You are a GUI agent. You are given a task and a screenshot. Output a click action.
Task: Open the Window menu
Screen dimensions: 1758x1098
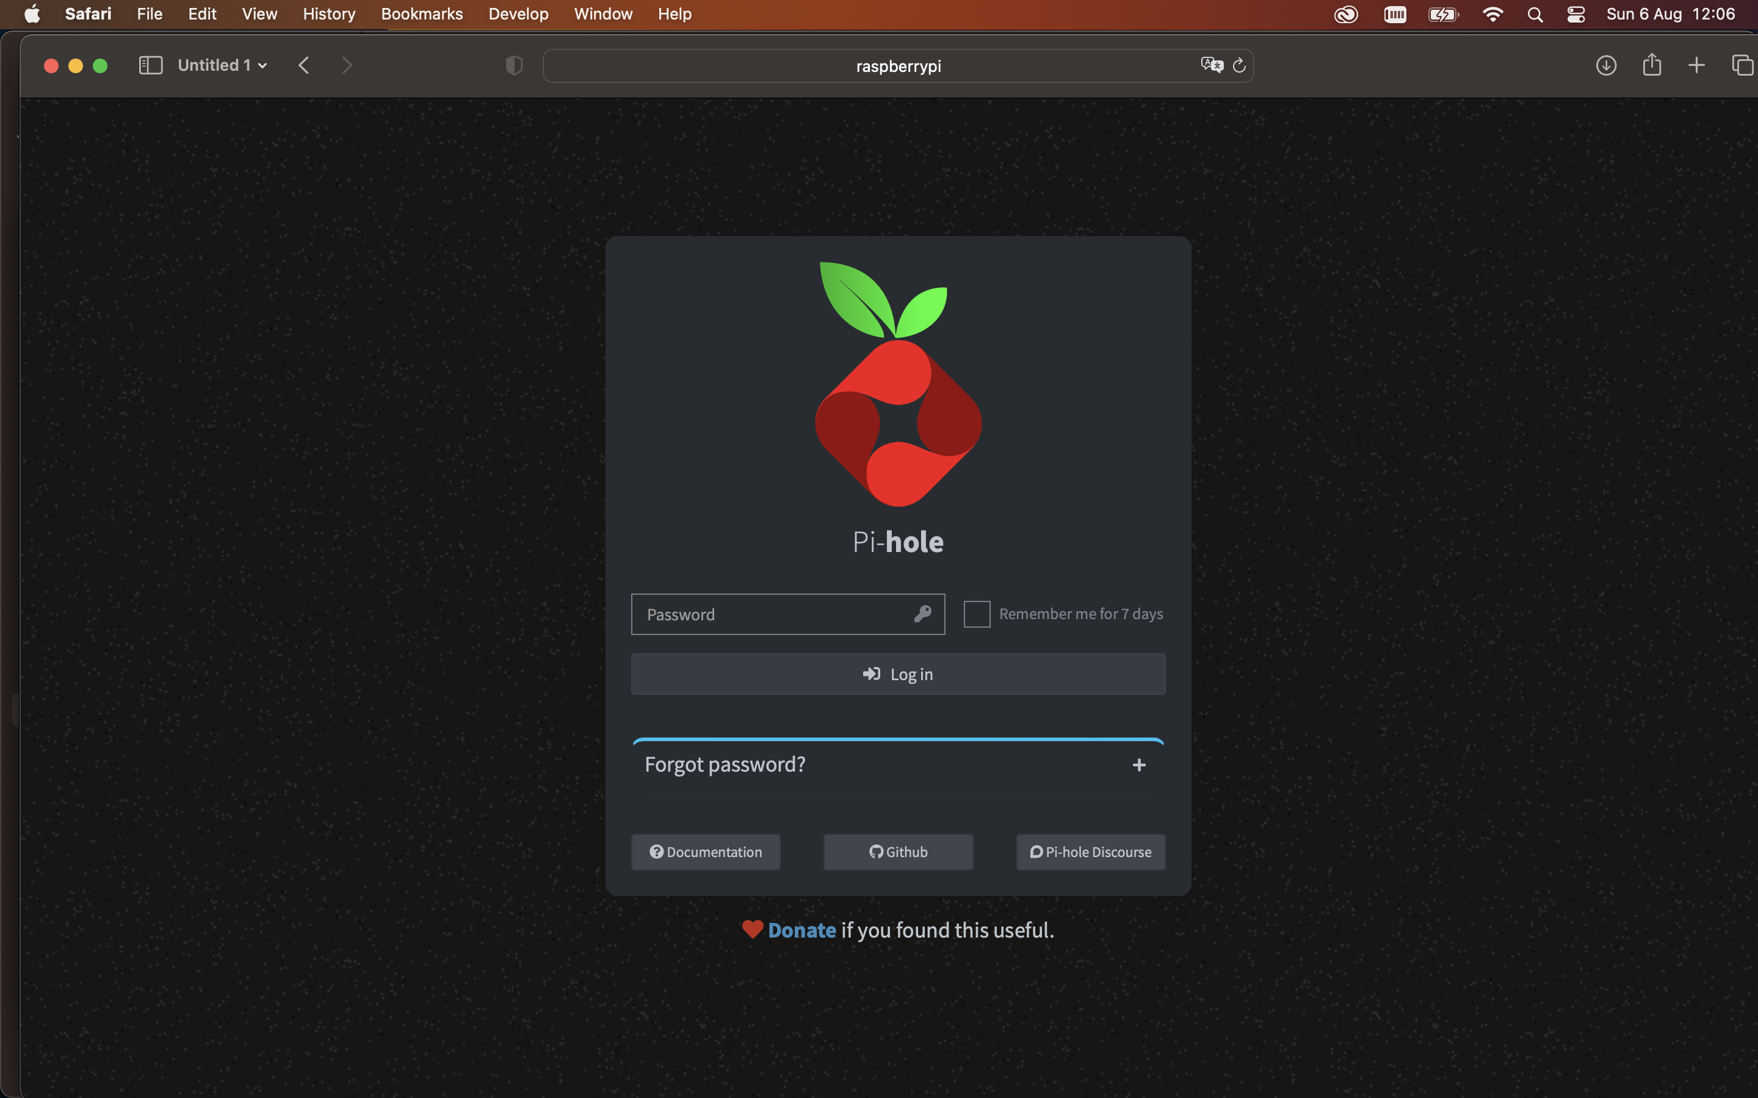(603, 14)
